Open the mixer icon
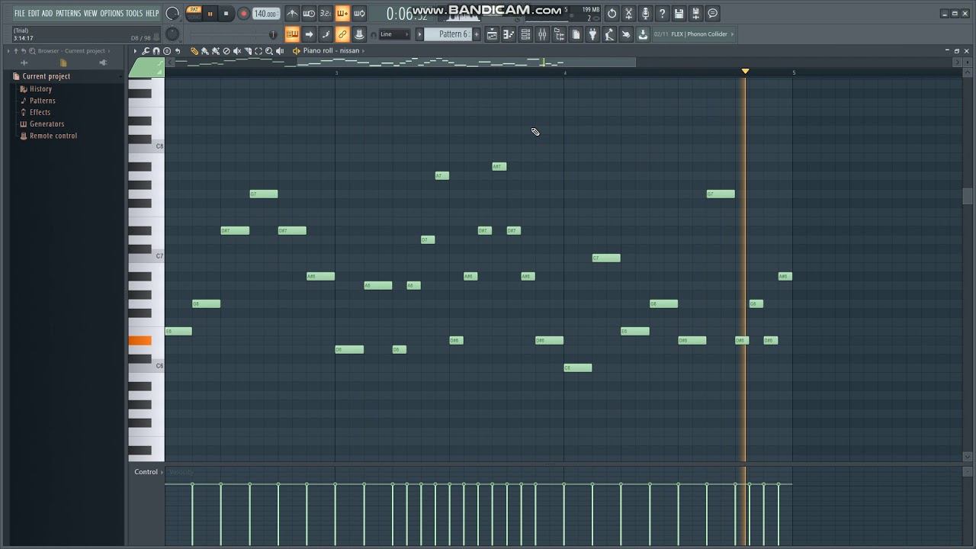976x549 pixels. coord(542,34)
